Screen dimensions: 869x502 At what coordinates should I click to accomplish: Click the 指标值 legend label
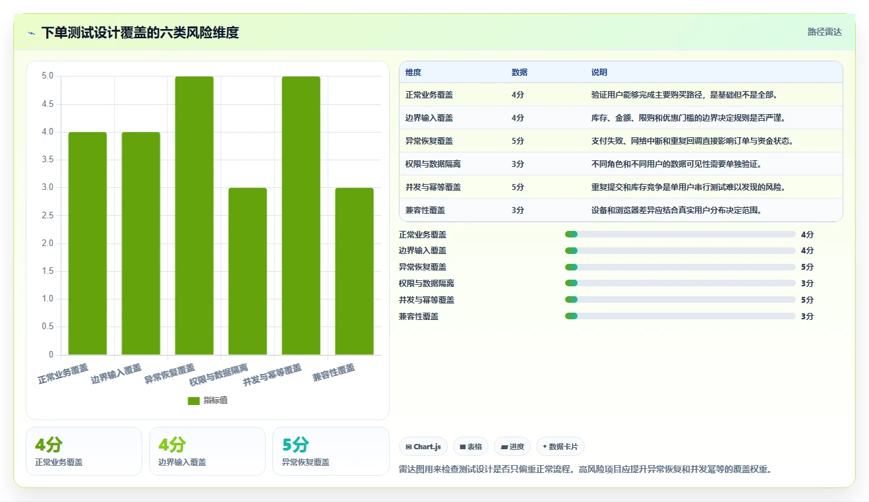tap(216, 400)
